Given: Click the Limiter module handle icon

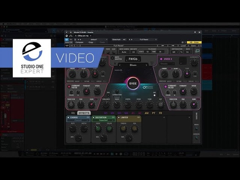Looking at the screenshot, I should click(x=138, y=117).
